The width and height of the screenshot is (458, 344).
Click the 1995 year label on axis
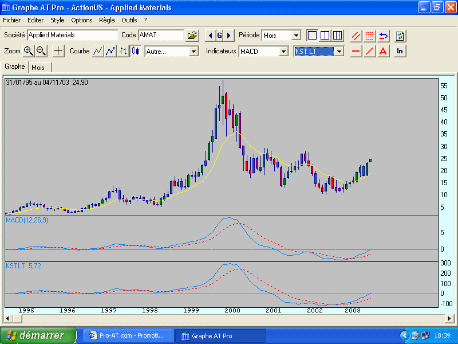point(26,310)
